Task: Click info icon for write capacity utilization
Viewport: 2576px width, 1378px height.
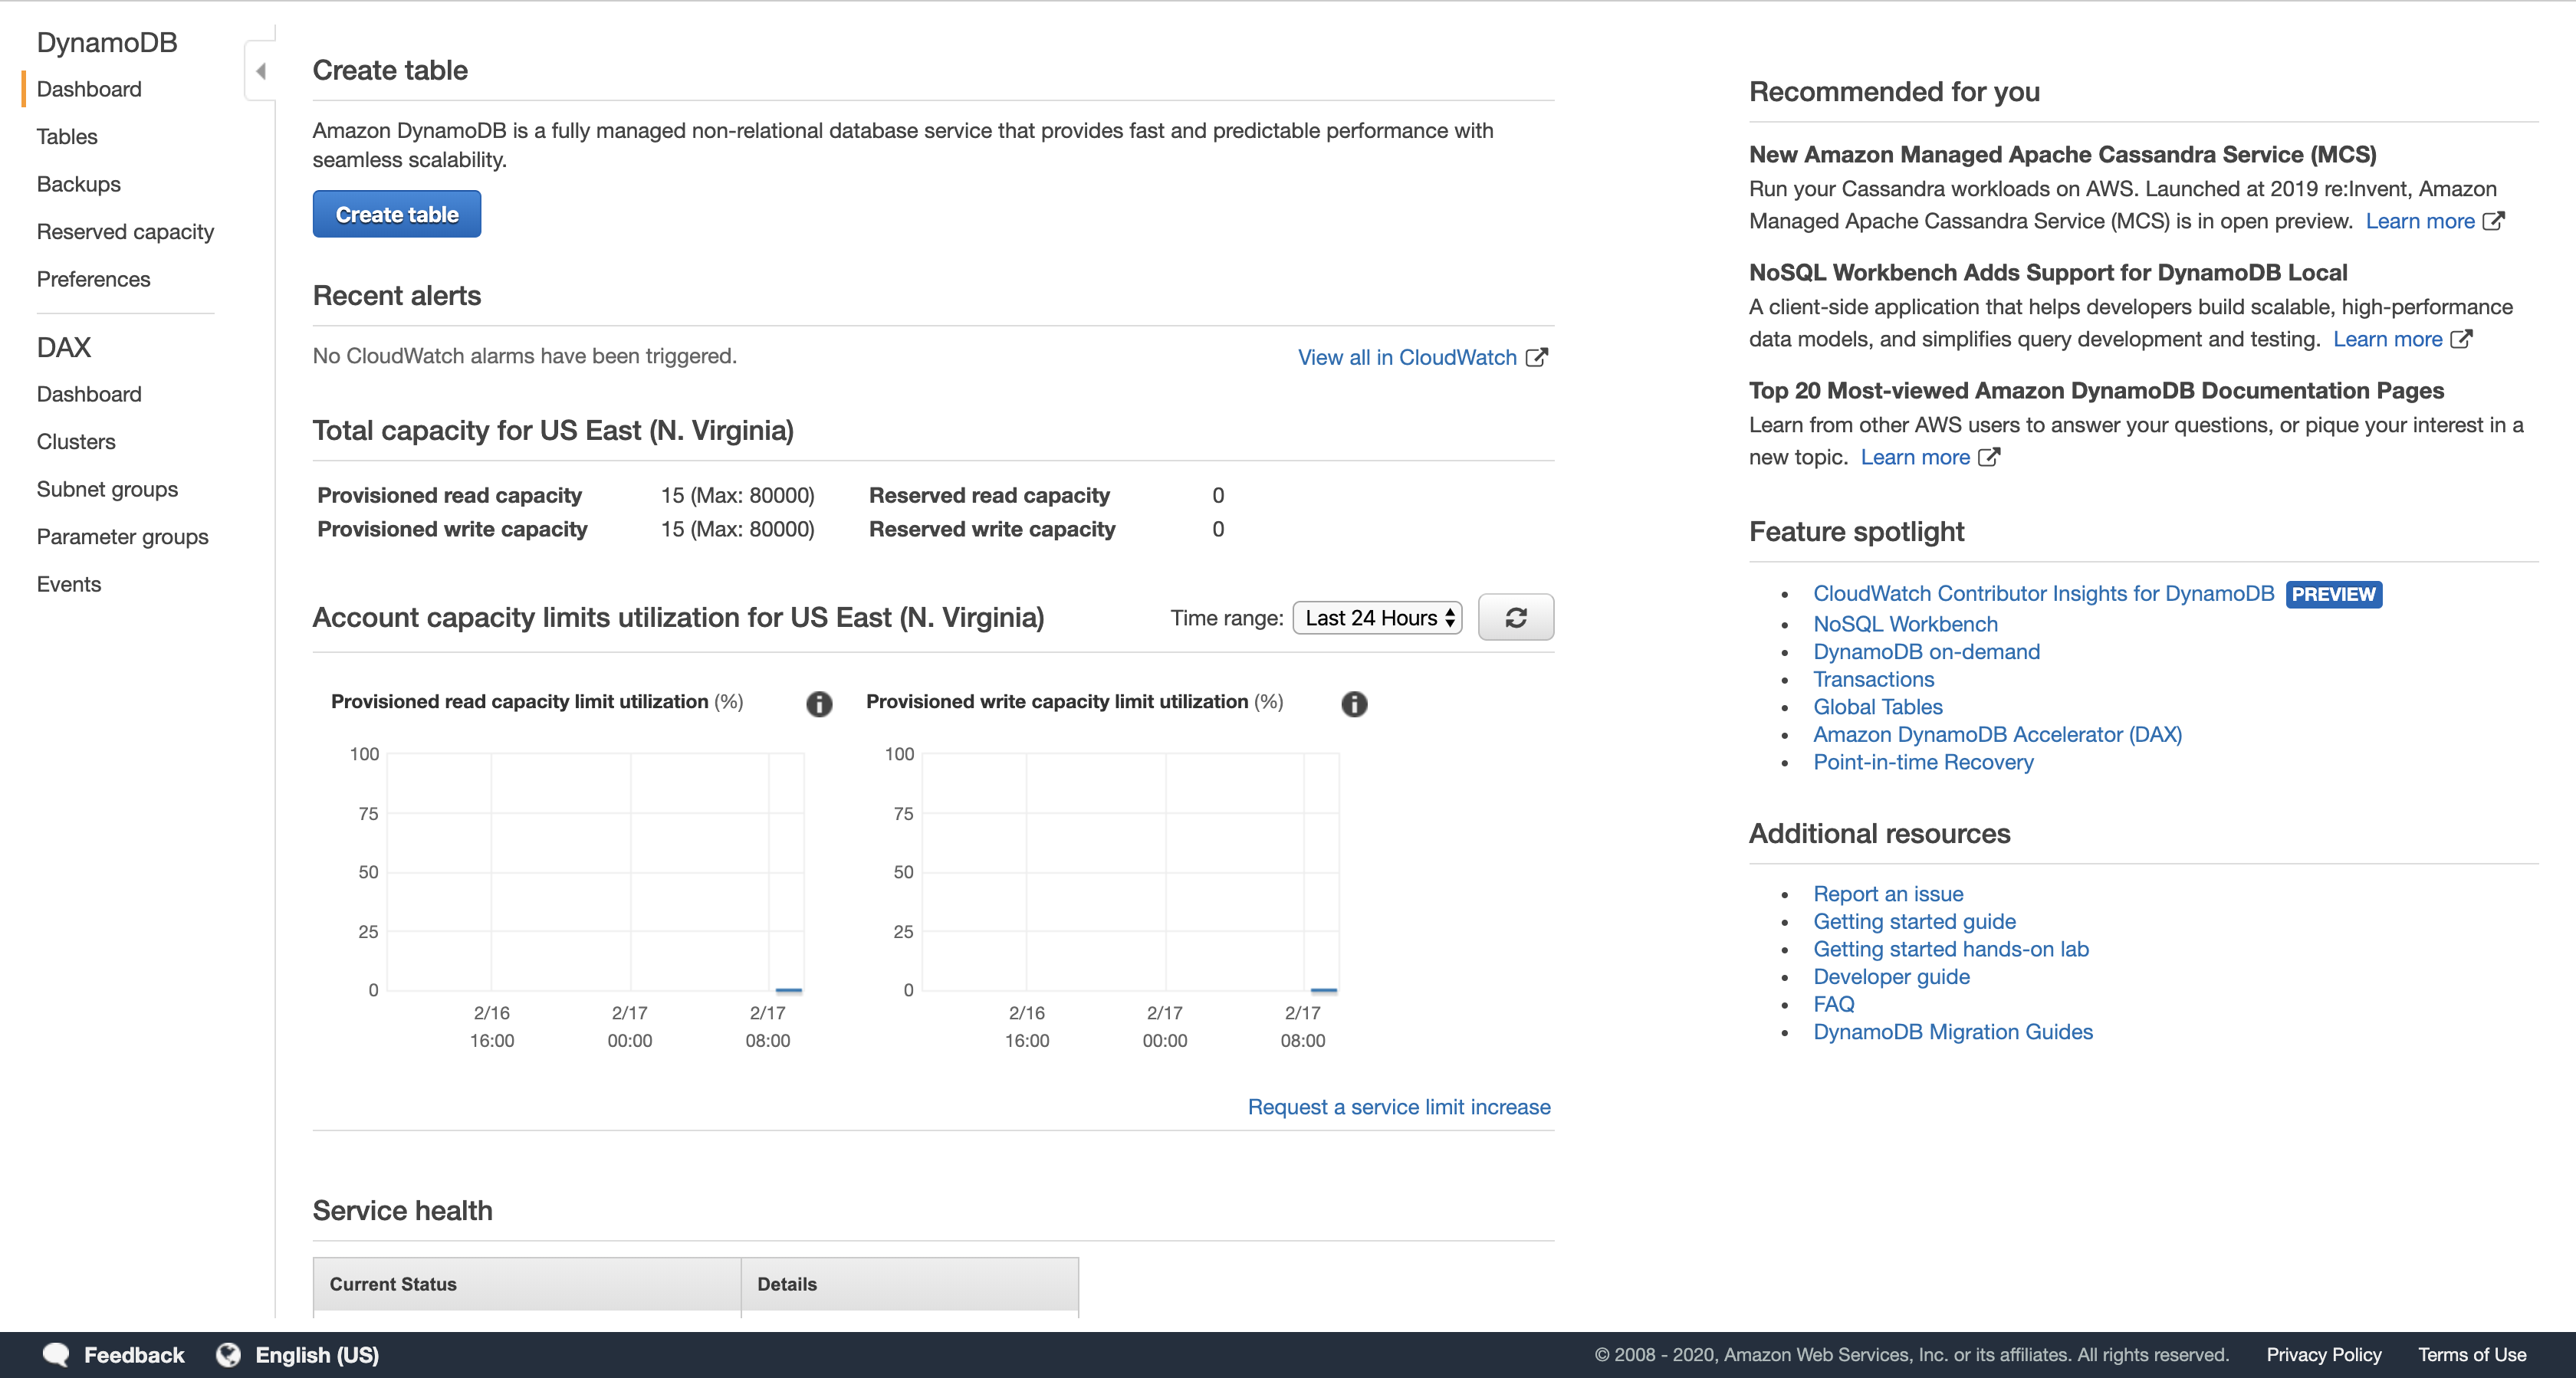Action: (1354, 704)
